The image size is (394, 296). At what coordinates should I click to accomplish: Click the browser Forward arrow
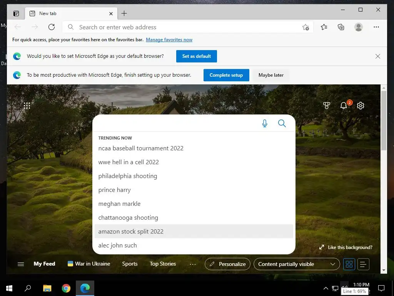click(35, 27)
